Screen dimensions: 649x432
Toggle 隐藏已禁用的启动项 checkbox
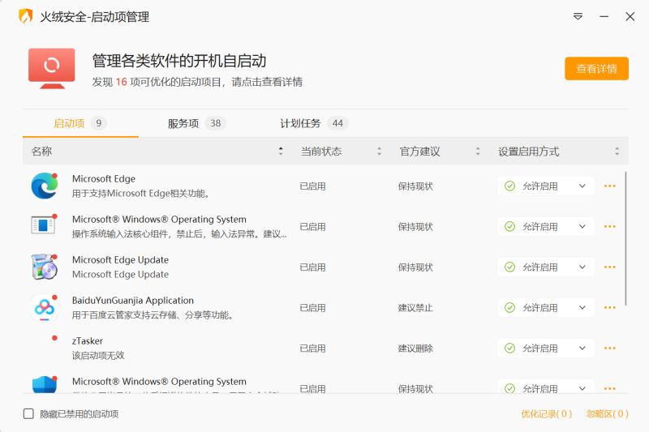tap(28, 414)
